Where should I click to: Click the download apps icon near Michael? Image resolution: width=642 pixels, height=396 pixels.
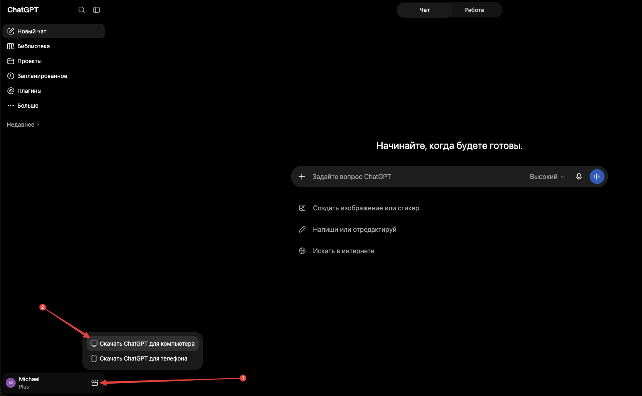tap(95, 383)
